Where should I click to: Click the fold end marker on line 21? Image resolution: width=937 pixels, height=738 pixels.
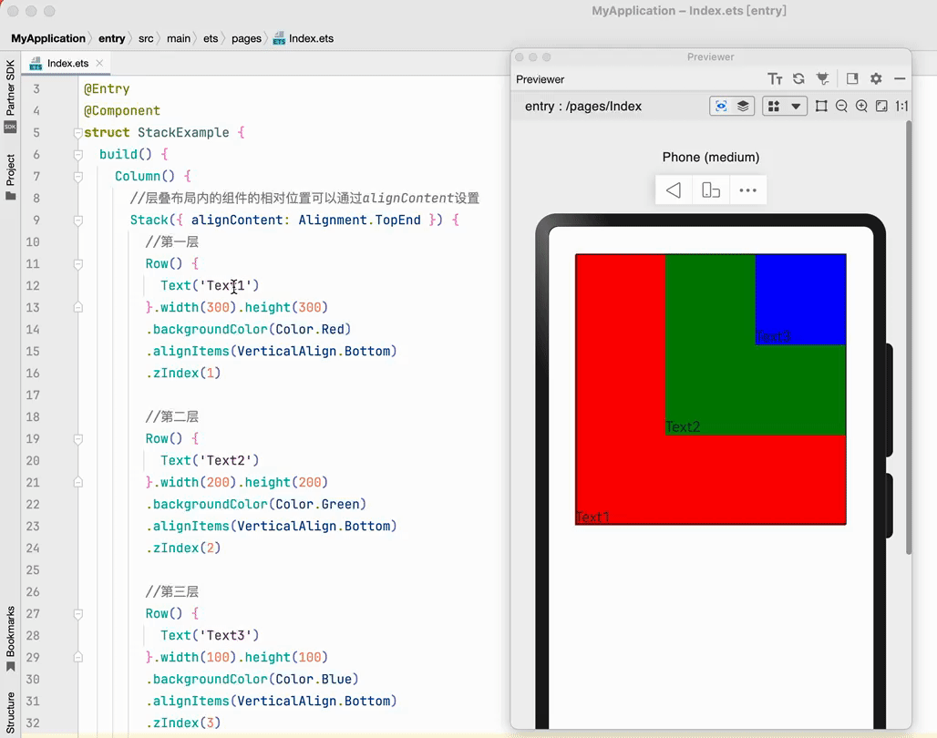click(77, 482)
